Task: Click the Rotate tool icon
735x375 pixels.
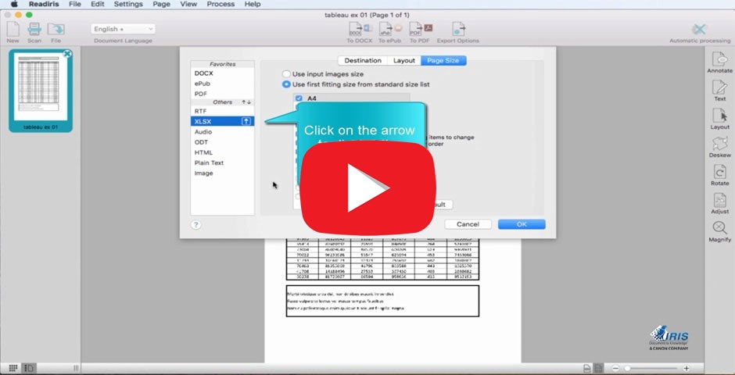Action: click(719, 172)
